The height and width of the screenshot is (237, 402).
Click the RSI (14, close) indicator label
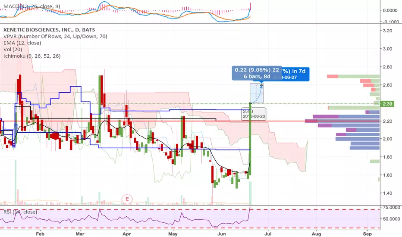click(x=20, y=212)
